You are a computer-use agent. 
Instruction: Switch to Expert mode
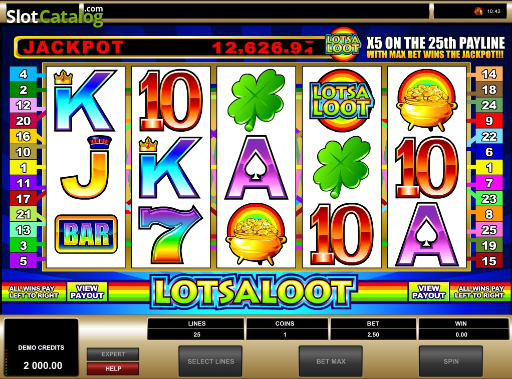(x=113, y=354)
